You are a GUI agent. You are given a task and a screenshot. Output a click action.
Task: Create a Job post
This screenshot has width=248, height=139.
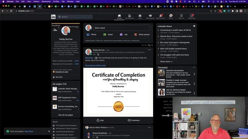124,34
